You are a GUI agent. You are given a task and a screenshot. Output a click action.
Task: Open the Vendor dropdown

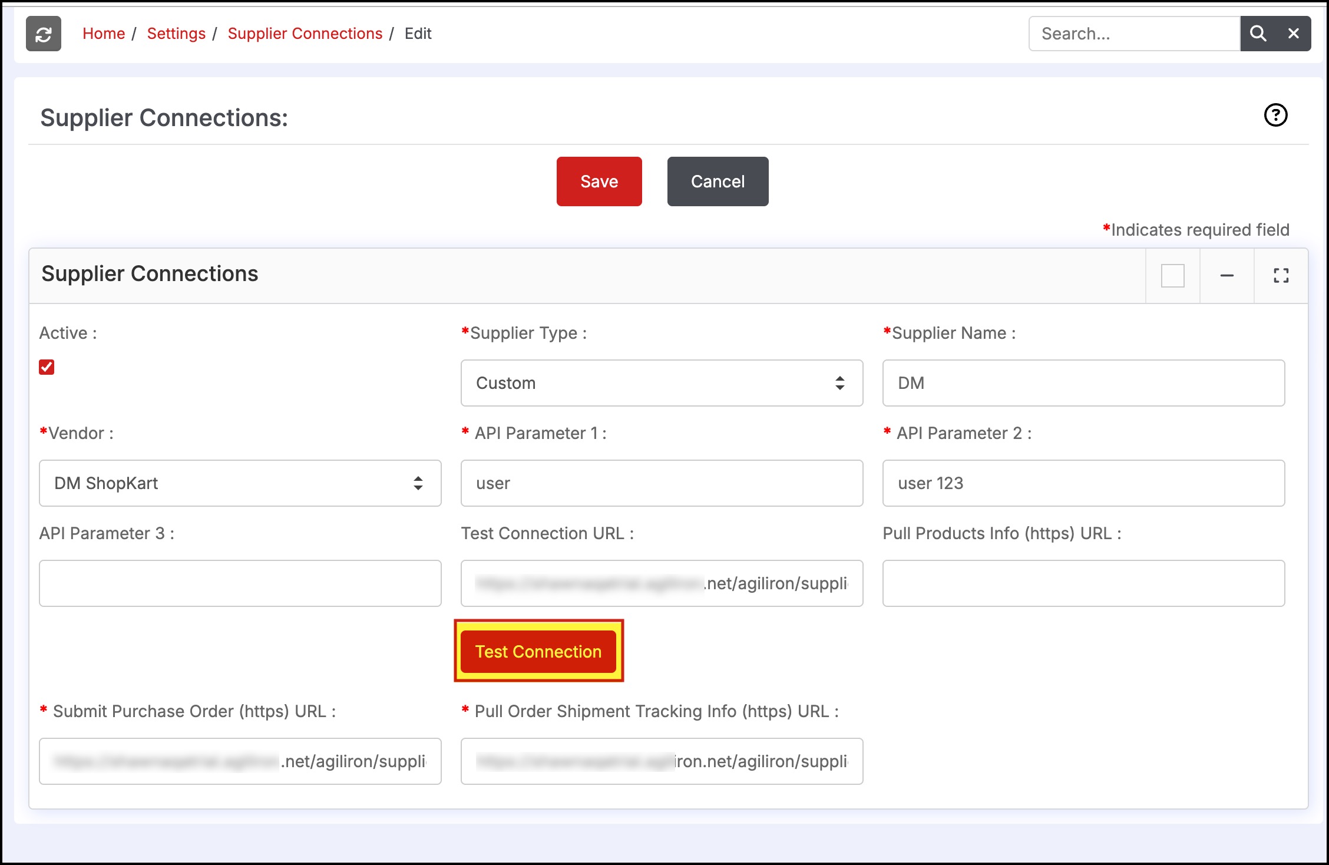240,483
